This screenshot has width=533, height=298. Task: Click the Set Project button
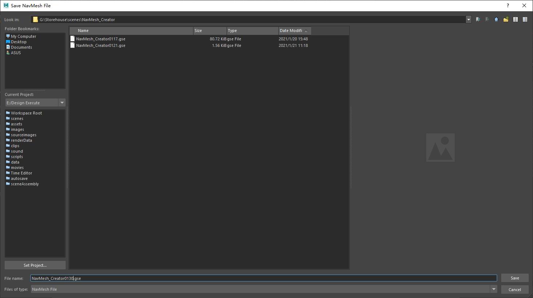tap(35, 265)
